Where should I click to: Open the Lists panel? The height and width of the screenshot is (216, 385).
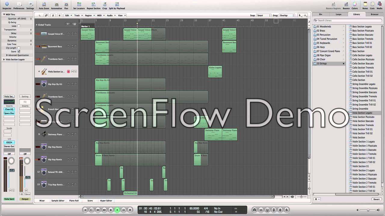tap(372, 5)
